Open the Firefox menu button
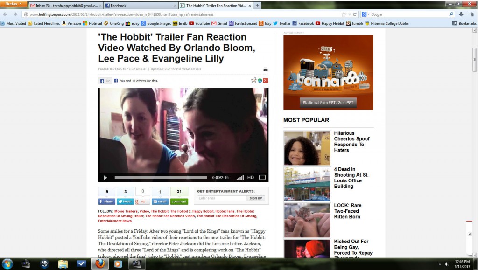 tap(14, 4)
